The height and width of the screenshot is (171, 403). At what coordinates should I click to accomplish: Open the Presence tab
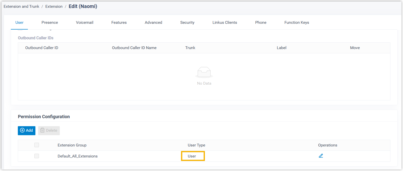tap(50, 23)
